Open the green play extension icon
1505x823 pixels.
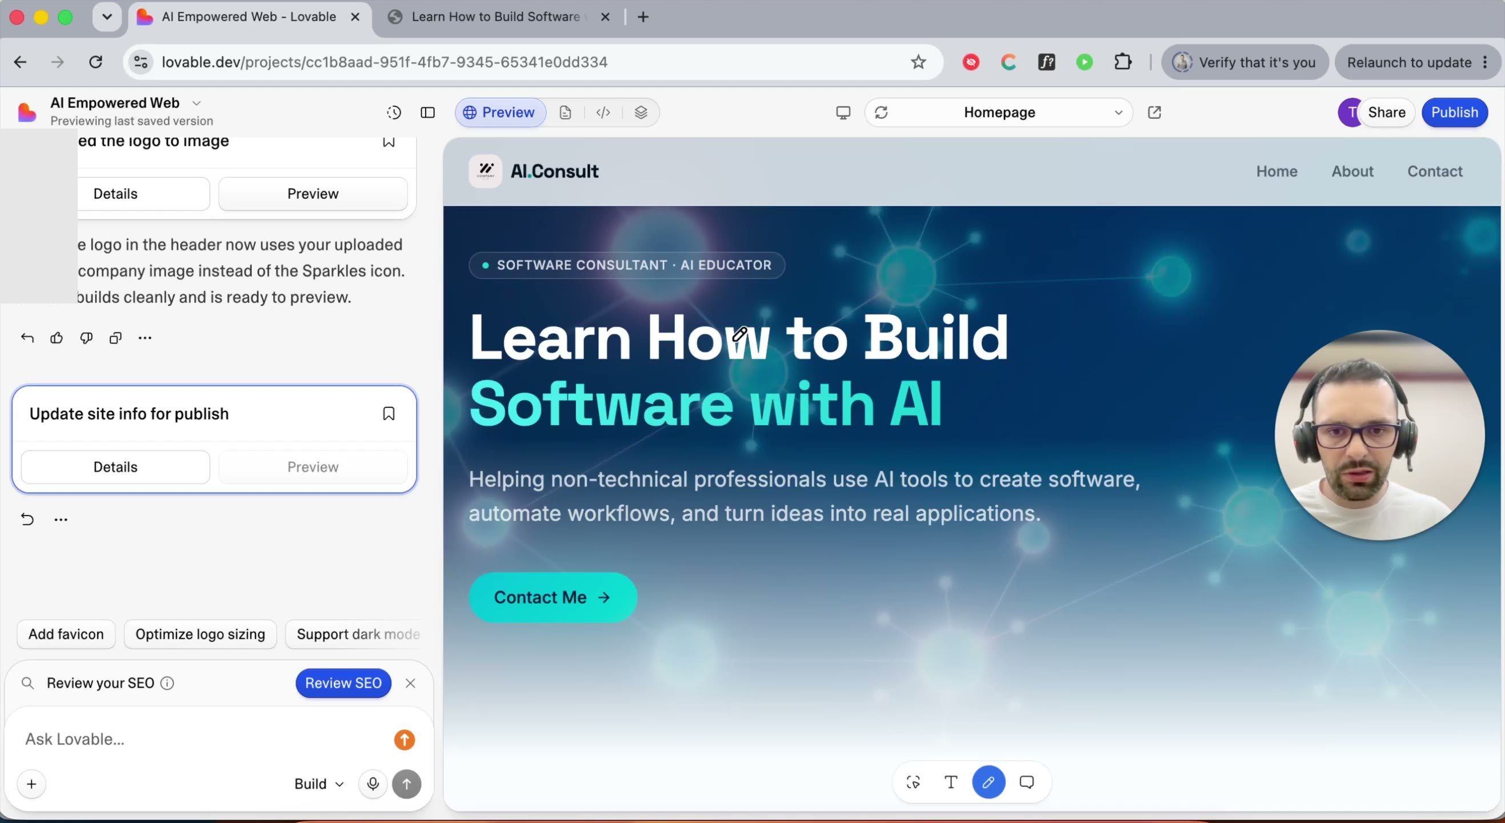(1084, 62)
